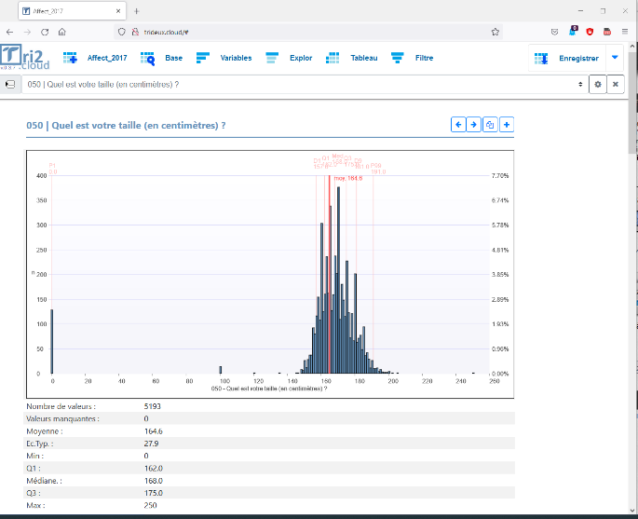Click the site shield icon in the address bar
This screenshot has height=519, width=638.
122,32
